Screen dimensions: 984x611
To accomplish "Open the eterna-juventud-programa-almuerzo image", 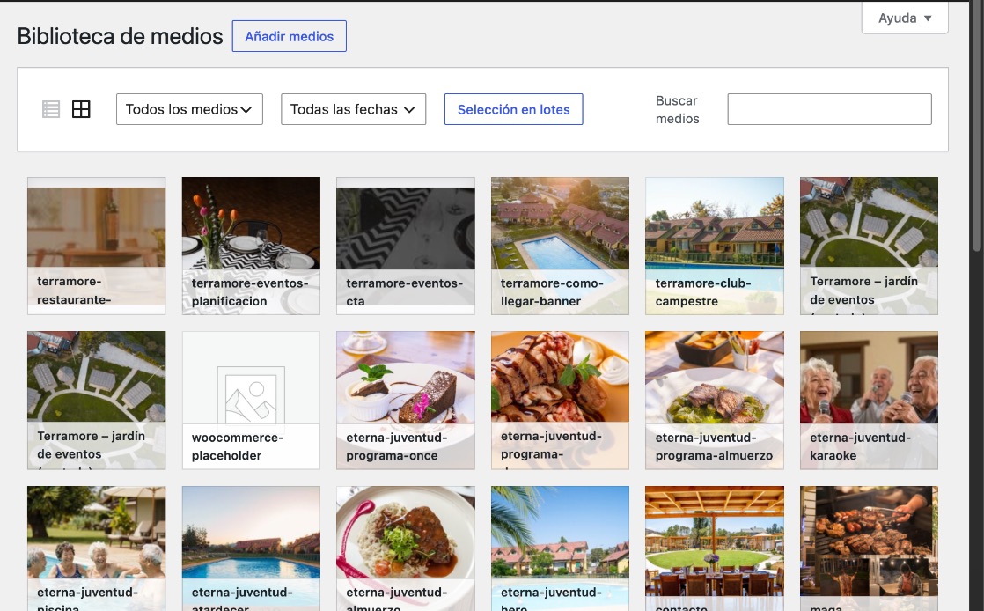I will tap(714, 401).
